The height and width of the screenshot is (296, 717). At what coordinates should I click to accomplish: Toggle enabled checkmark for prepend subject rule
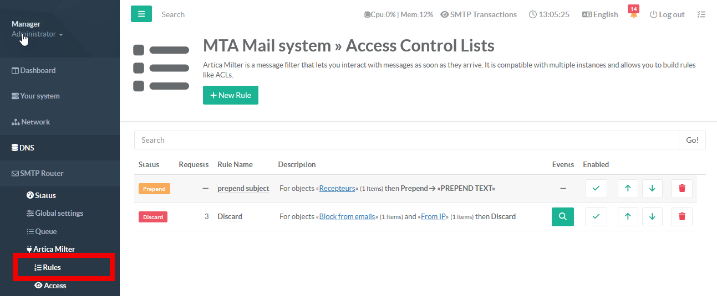596,188
